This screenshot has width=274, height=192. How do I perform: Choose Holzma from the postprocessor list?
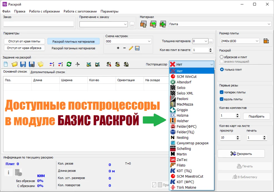click(182, 115)
